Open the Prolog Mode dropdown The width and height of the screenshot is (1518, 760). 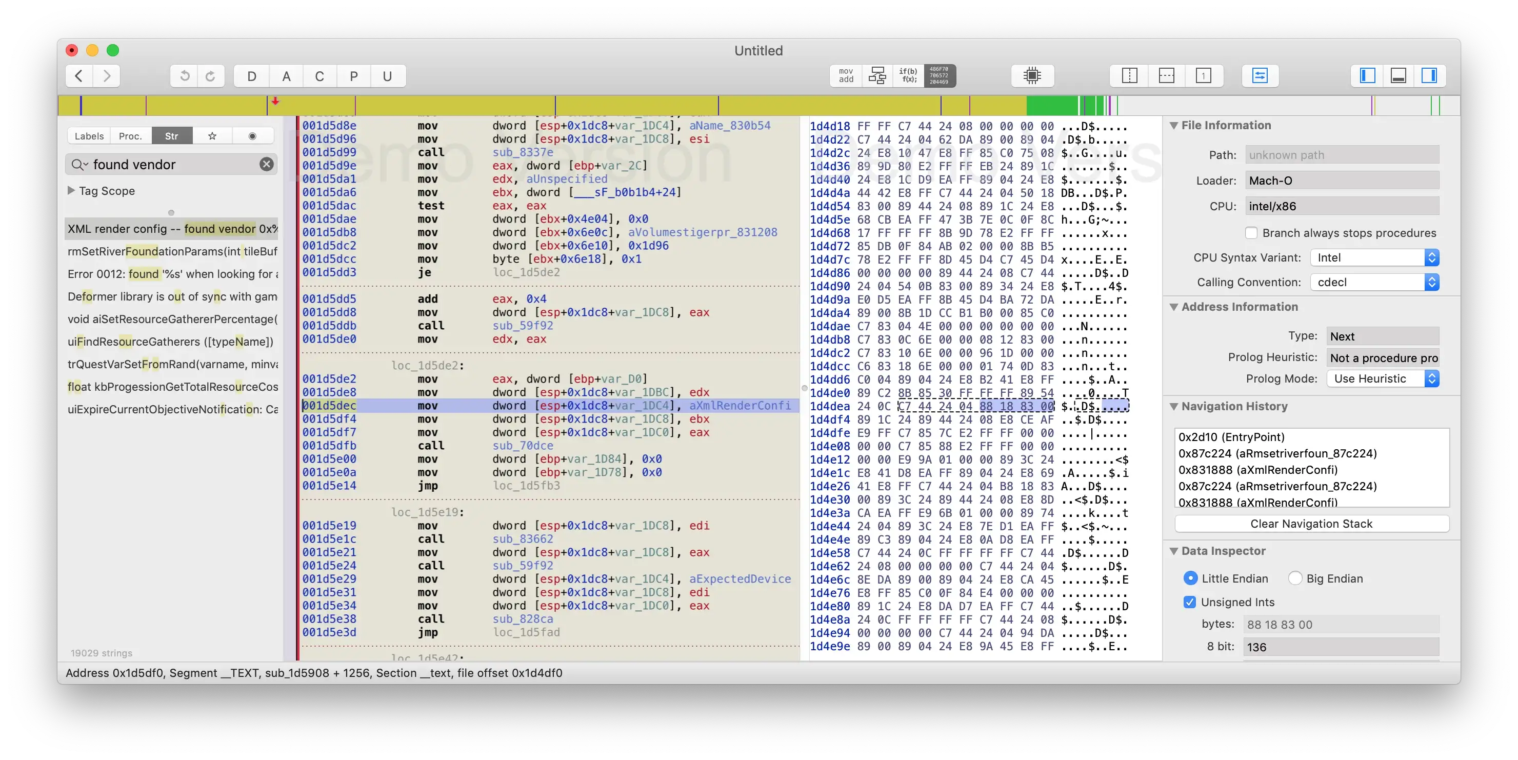(1383, 379)
